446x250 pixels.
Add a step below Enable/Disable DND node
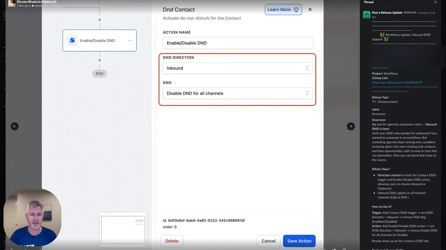pyautogui.click(x=100, y=60)
